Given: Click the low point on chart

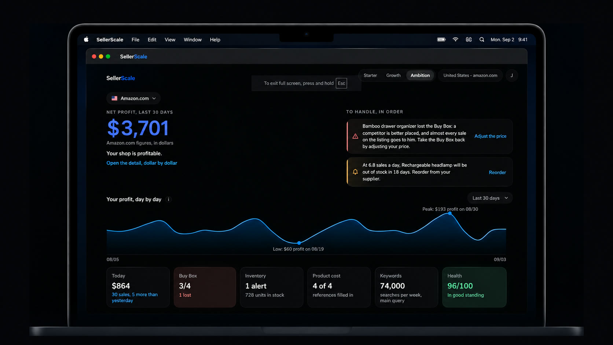Looking at the screenshot, I should click(x=299, y=243).
